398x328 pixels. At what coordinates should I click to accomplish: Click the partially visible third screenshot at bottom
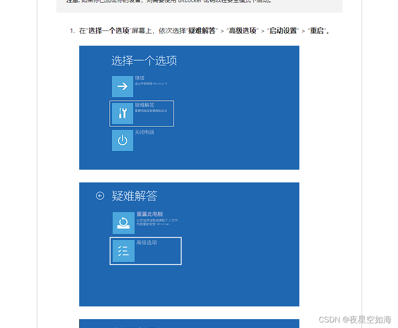tap(189, 324)
